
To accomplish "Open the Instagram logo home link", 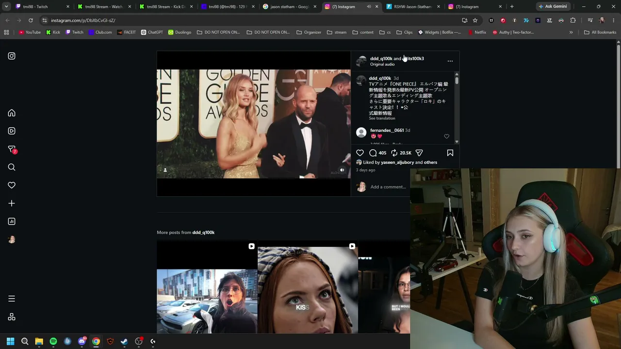I will 12,56.
